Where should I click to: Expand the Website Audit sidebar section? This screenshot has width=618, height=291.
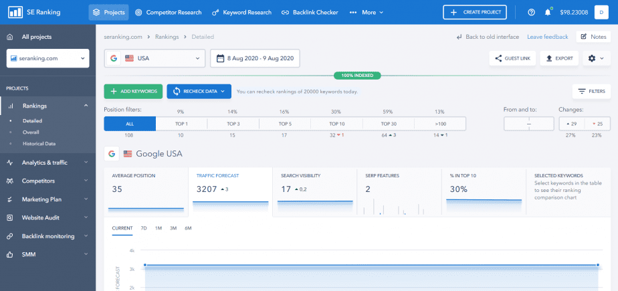tap(86, 217)
